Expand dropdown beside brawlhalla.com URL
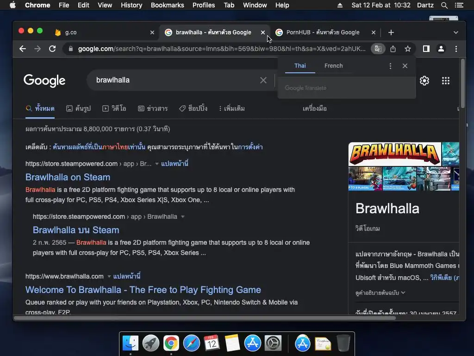 109,276
